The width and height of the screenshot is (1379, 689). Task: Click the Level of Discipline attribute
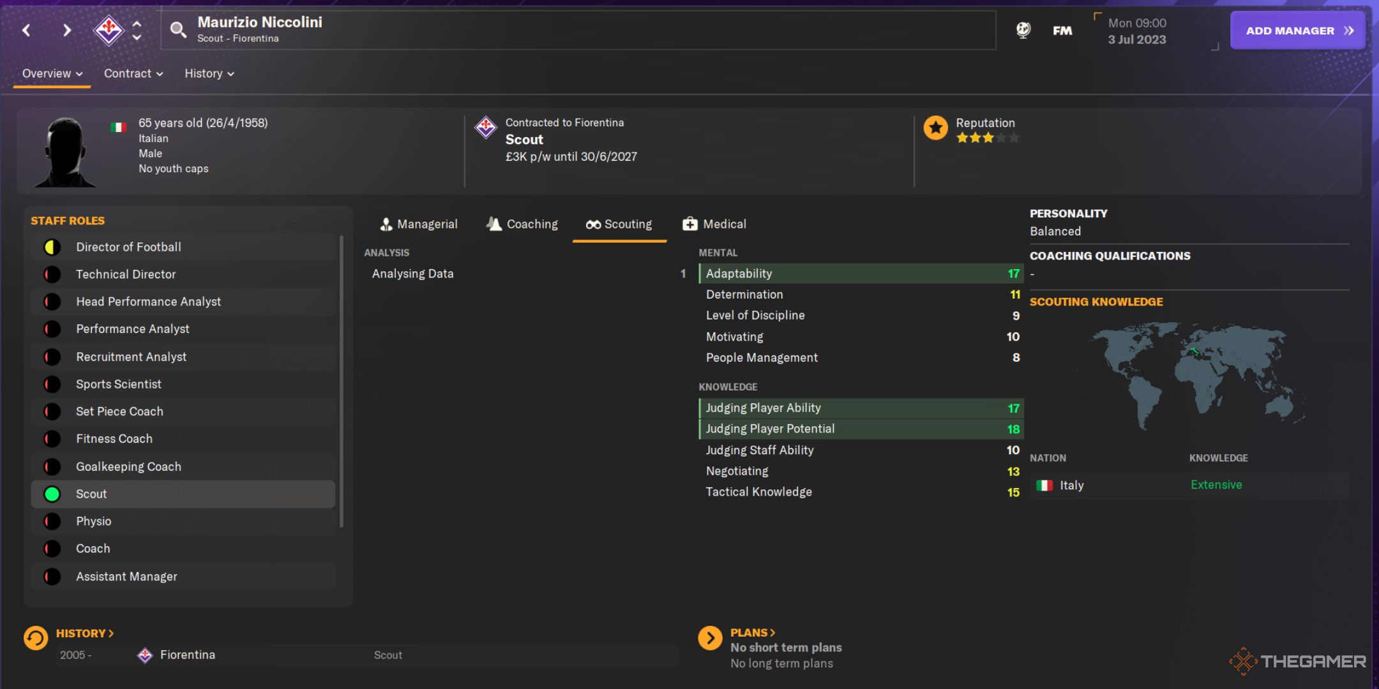coord(861,316)
